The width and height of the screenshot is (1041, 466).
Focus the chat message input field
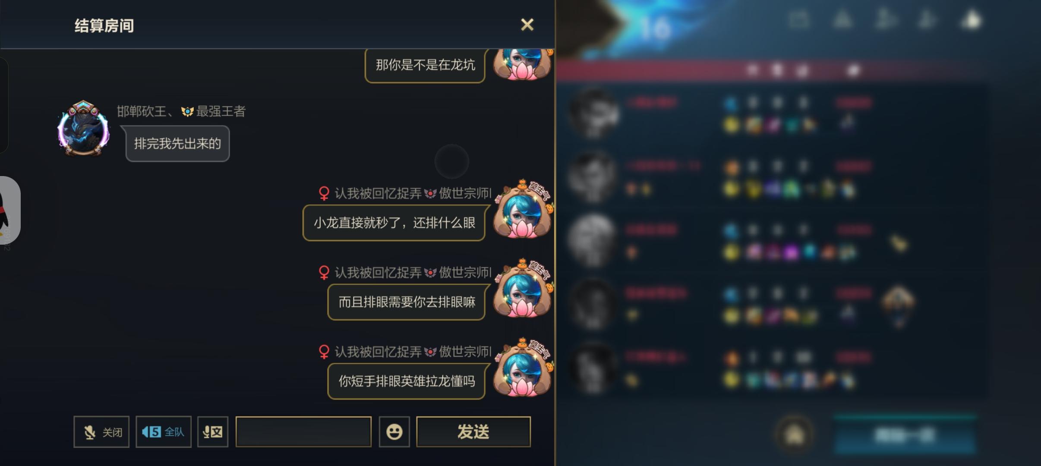click(303, 432)
